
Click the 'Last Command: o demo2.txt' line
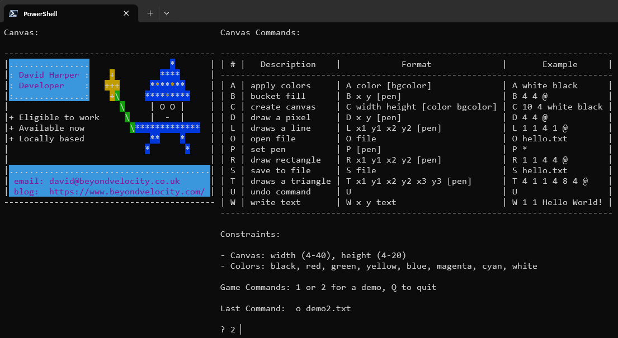[x=286, y=308]
